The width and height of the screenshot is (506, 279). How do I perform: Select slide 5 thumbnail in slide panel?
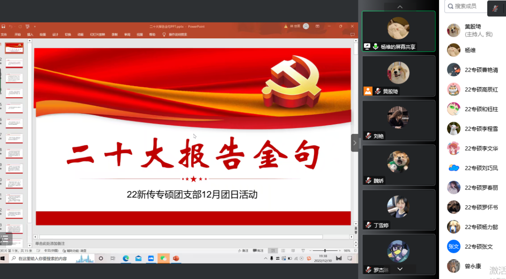coord(14,108)
